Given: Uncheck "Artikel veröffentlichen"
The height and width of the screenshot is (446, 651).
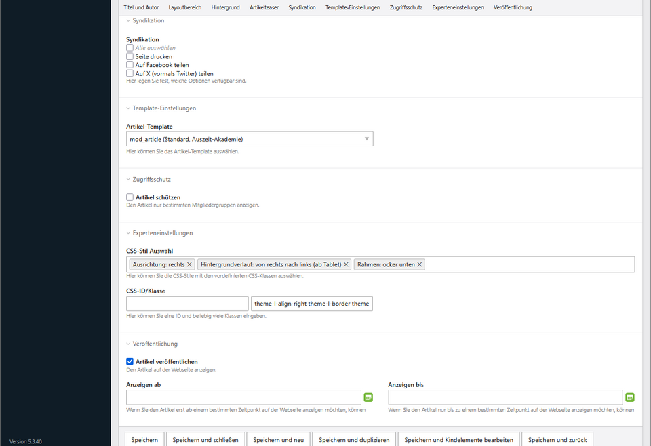Looking at the screenshot, I should pos(130,361).
